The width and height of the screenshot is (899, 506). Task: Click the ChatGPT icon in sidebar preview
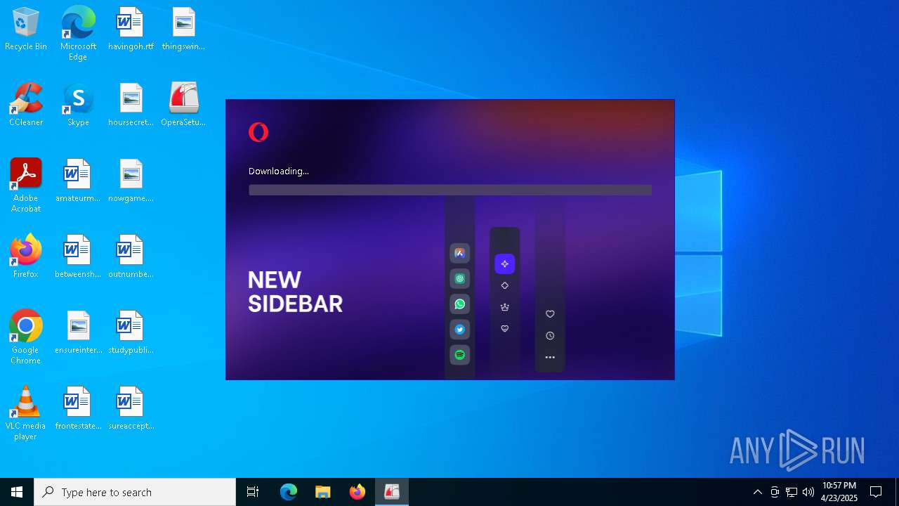point(460,279)
